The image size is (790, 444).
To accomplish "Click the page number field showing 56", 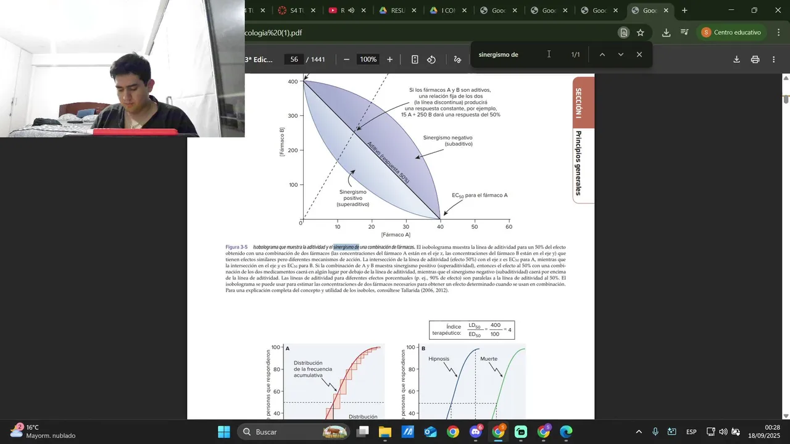I will pos(294,59).
